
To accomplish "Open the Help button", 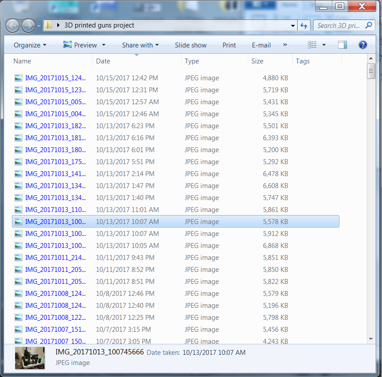I will click(363, 45).
